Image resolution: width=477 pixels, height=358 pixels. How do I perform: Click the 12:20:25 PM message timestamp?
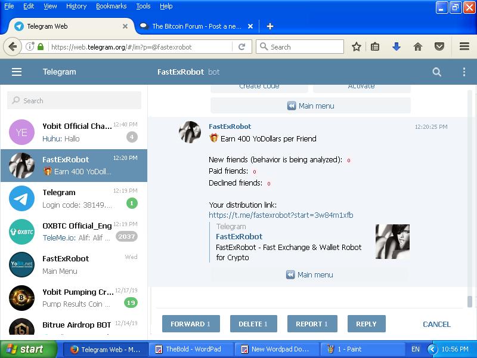click(x=431, y=126)
